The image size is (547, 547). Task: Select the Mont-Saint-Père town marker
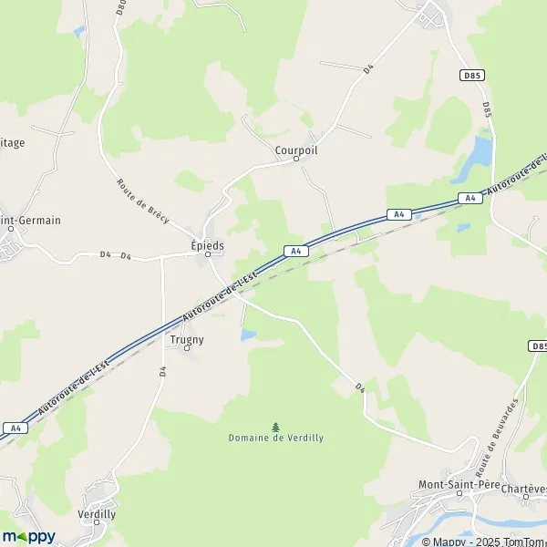(x=459, y=493)
